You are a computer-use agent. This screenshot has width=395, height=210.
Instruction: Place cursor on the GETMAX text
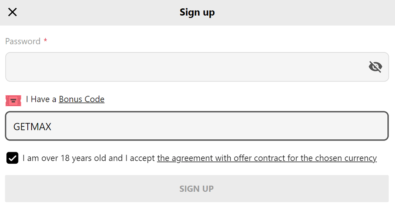(32, 127)
